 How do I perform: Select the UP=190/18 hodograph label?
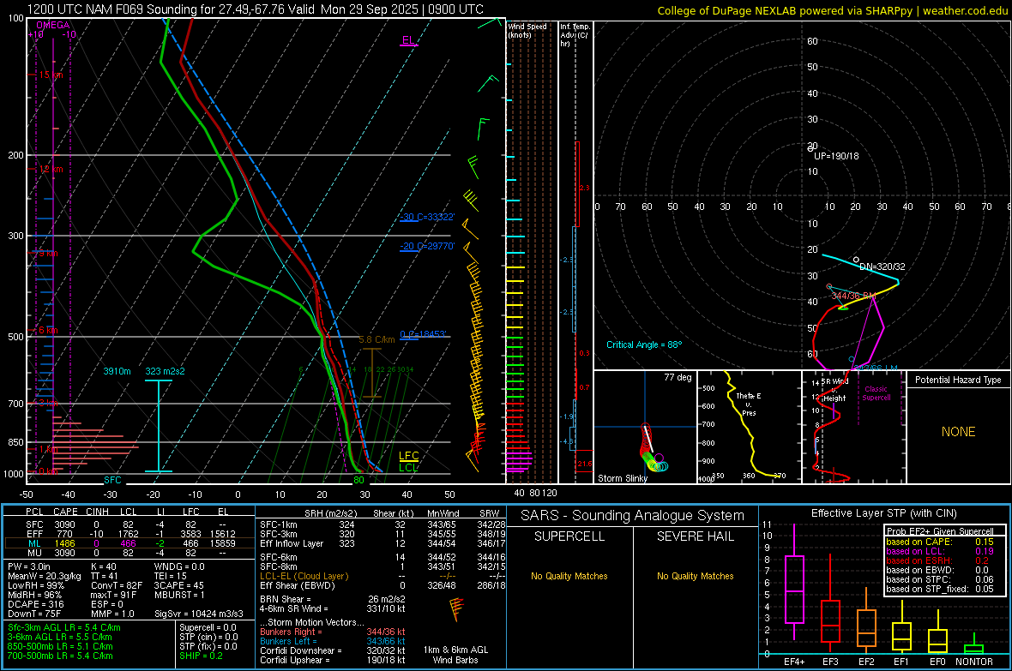[x=836, y=156]
